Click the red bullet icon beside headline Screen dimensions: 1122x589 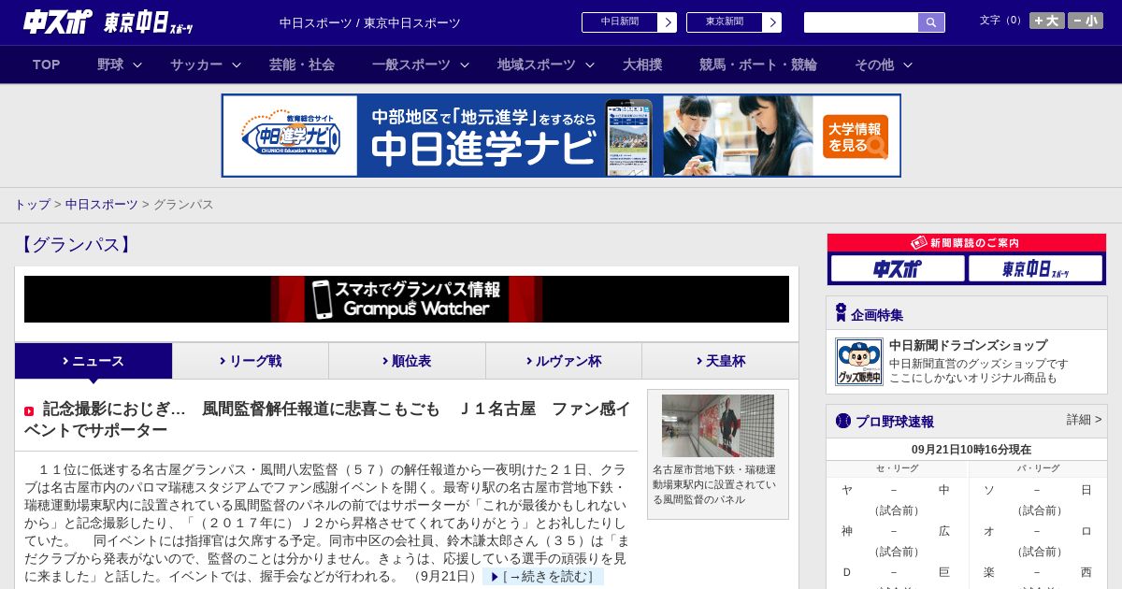click(x=29, y=411)
